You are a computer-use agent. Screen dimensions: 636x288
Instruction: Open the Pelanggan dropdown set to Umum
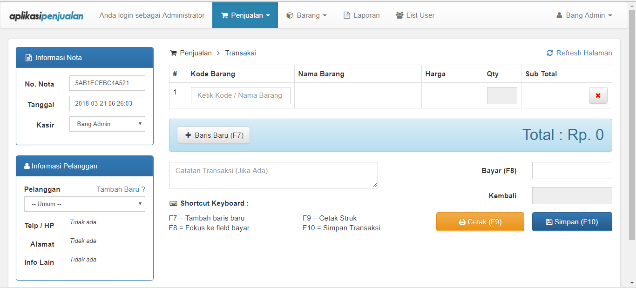click(x=84, y=204)
